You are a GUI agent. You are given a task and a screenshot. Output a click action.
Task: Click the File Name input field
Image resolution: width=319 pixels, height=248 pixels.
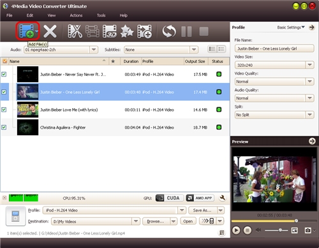(274, 48)
